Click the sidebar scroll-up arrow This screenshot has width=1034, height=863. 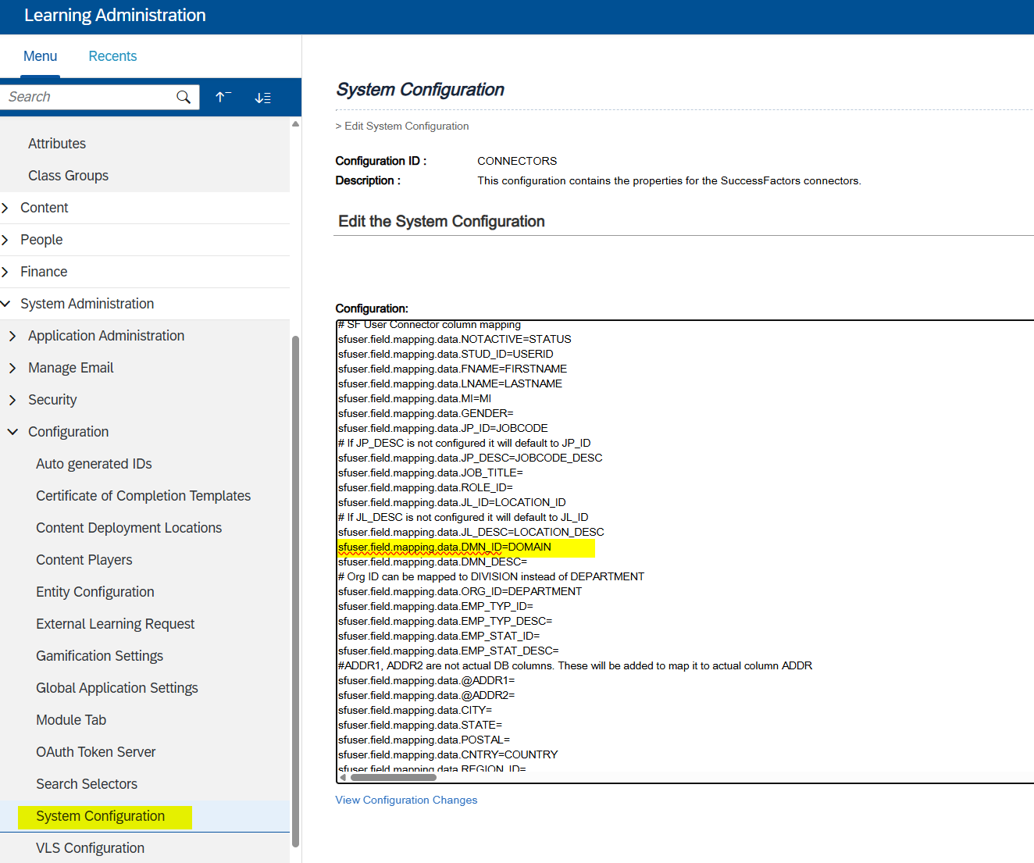point(295,123)
